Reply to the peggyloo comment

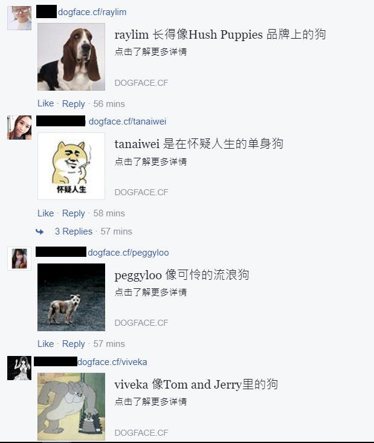(x=74, y=344)
